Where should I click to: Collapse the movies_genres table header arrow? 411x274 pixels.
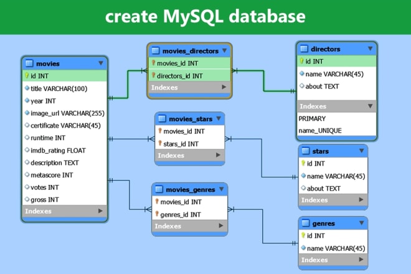[222, 189]
